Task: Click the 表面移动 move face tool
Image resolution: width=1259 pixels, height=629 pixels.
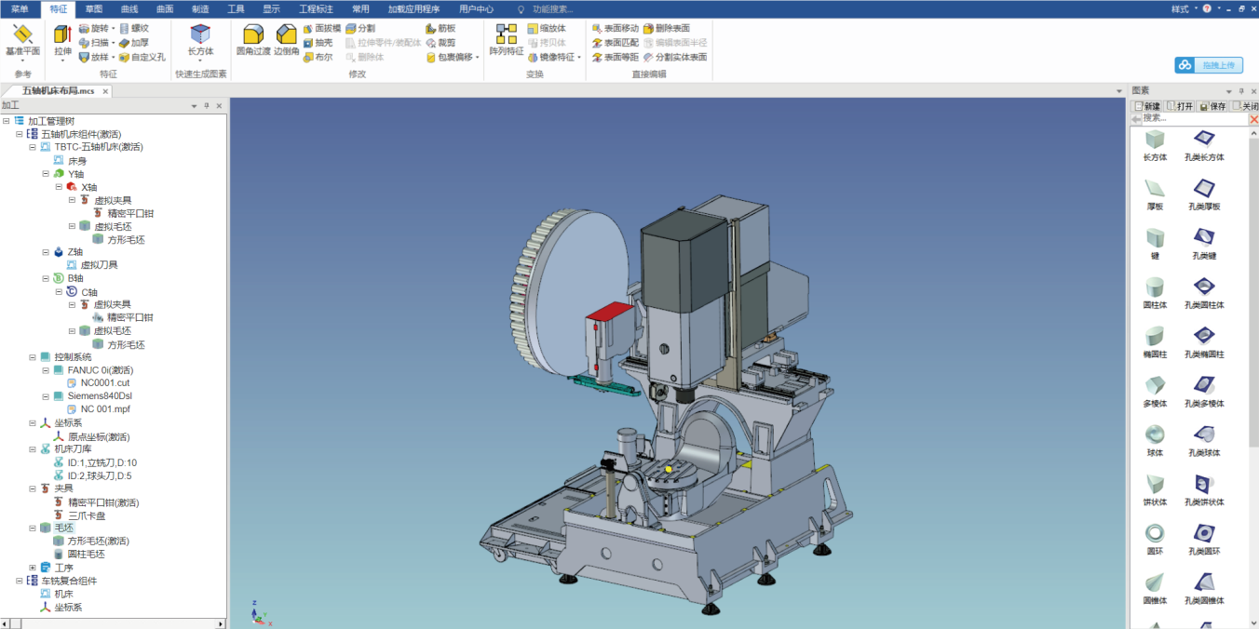Action: (x=616, y=29)
